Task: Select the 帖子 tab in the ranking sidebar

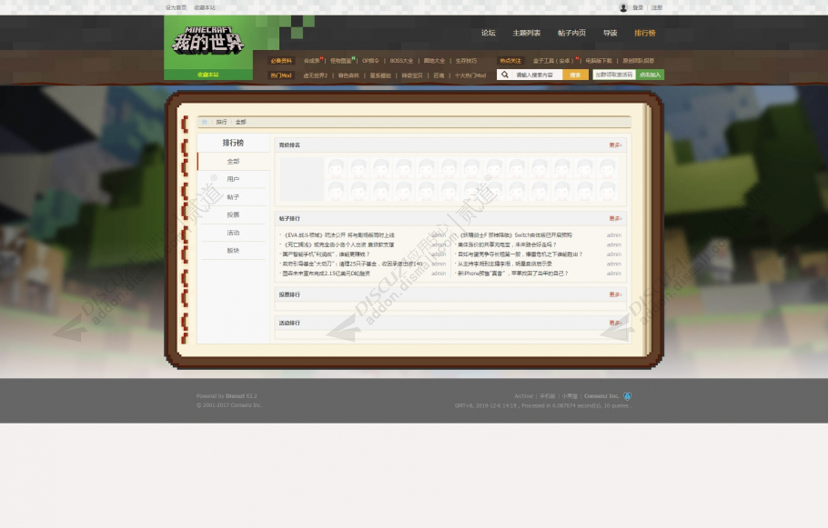Action: (x=234, y=197)
